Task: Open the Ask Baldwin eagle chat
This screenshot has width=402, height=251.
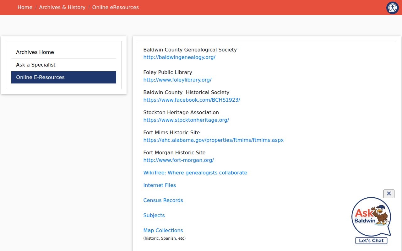Action: pyautogui.click(x=371, y=221)
